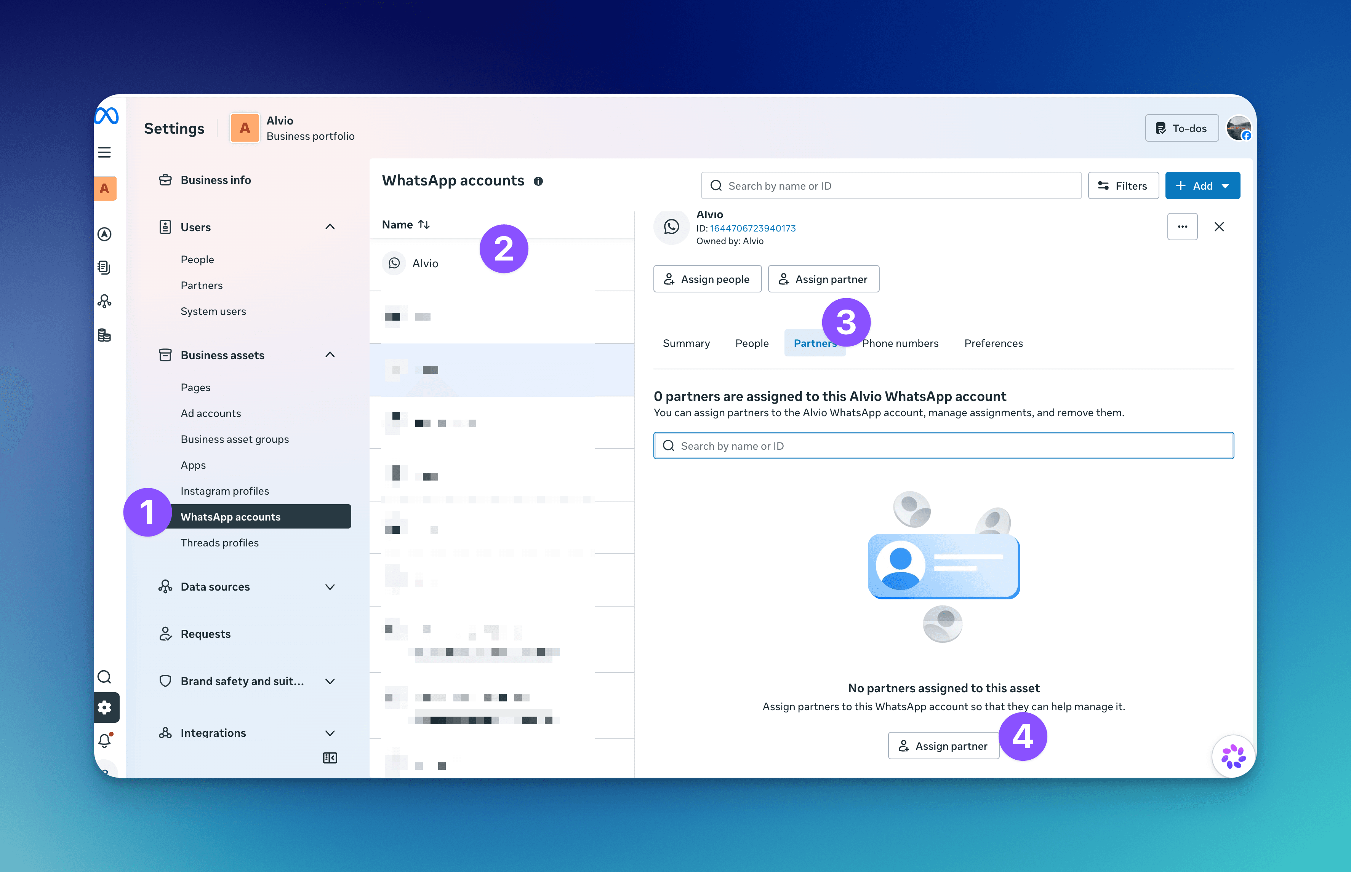
Task: Sort the list using Name sort arrows
Action: (x=424, y=224)
